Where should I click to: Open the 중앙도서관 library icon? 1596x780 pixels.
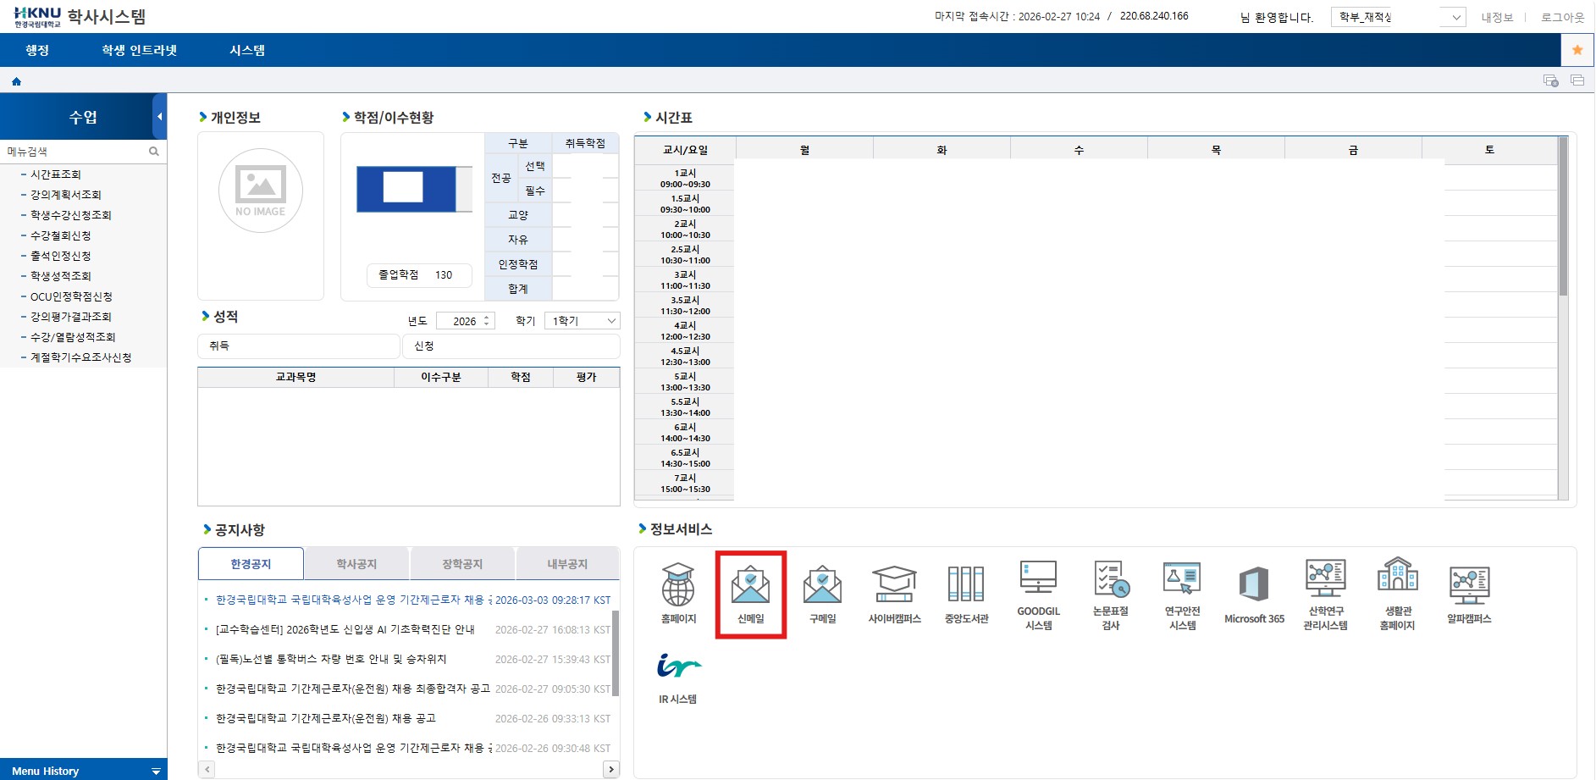[x=966, y=593]
